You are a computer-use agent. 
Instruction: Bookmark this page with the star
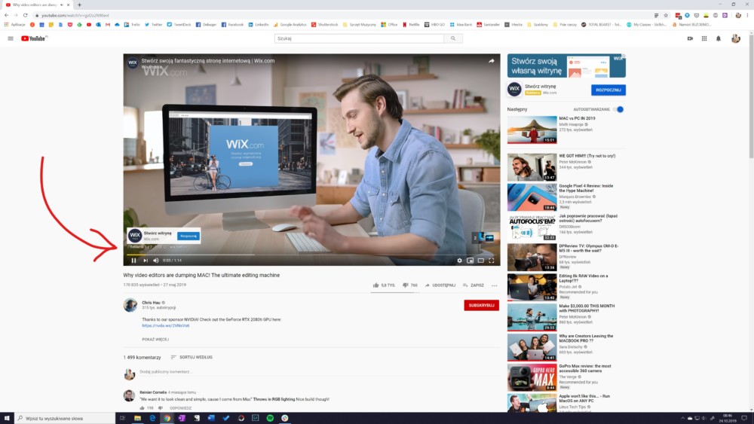[666, 15]
